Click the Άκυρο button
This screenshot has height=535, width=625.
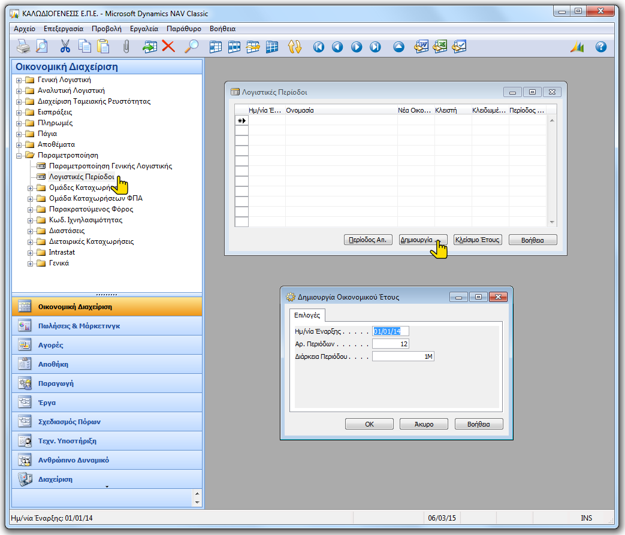tap(424, 424)
